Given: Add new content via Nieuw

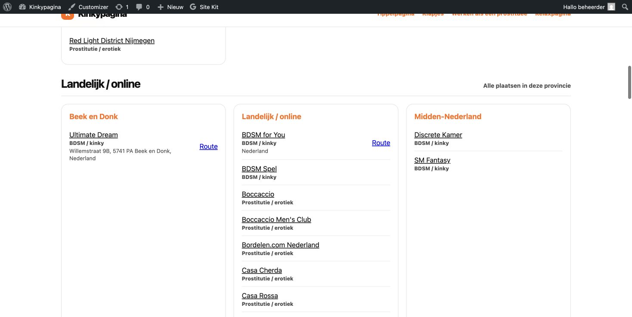Looking at the screenshot, I should pos(170,7).
